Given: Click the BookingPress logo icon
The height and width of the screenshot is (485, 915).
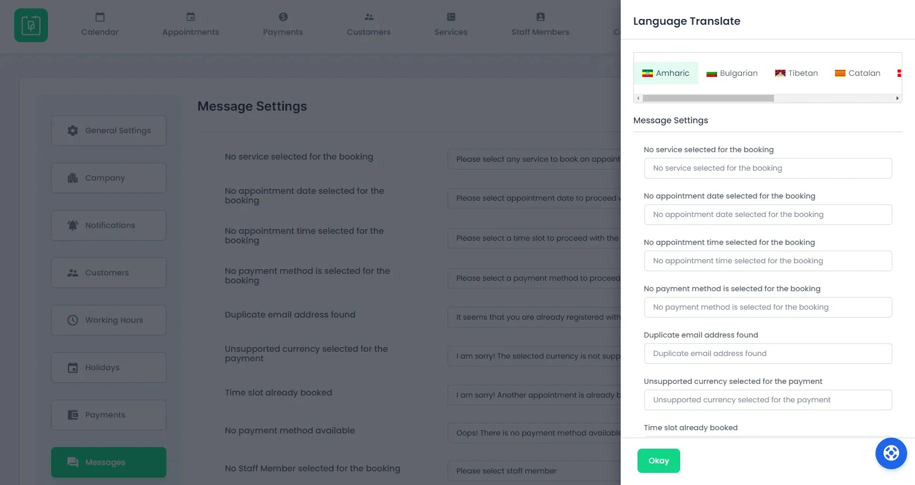Looking at the screenshot, I should point(31,25).
